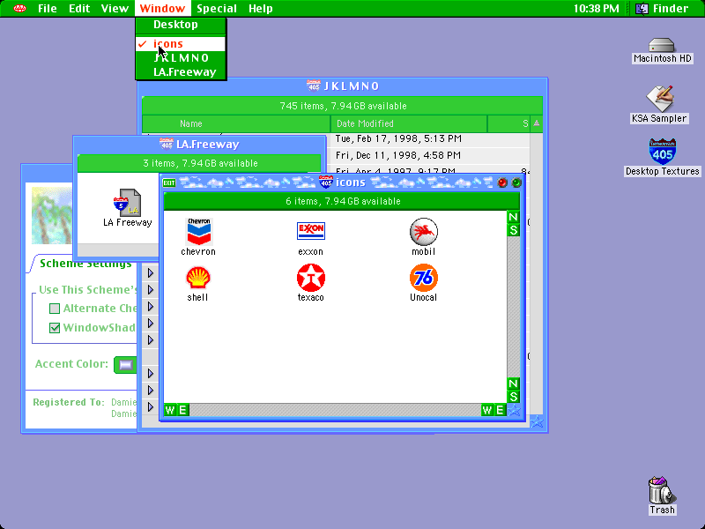Image resolution: width=705 pixels, height=529 pixels.
Task: Enable the Alternate Che… checkbox
Action: [55, 309]
